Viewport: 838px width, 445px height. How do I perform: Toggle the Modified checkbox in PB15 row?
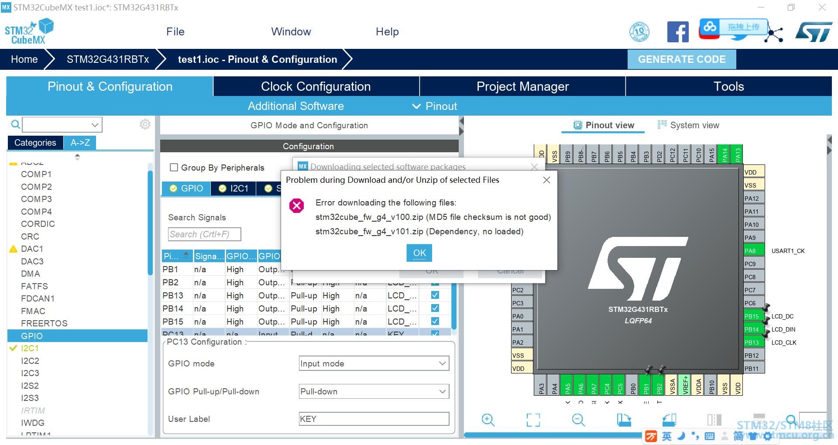[435, 322]
